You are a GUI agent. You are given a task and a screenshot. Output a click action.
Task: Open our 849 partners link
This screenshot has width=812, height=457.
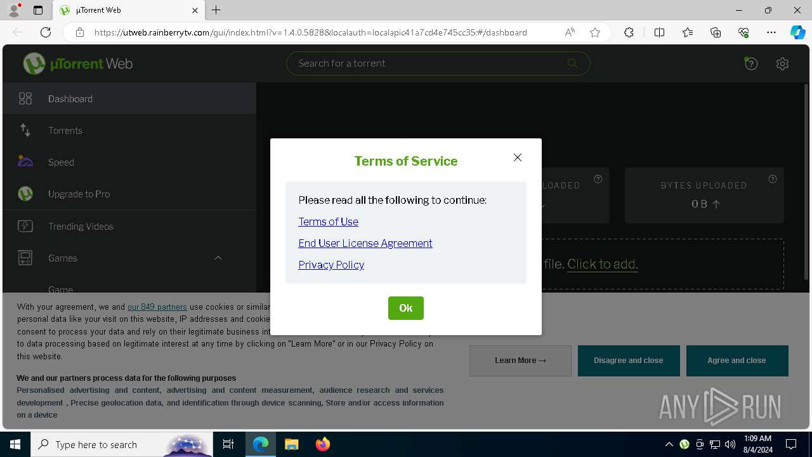click(x=157, y=307)
